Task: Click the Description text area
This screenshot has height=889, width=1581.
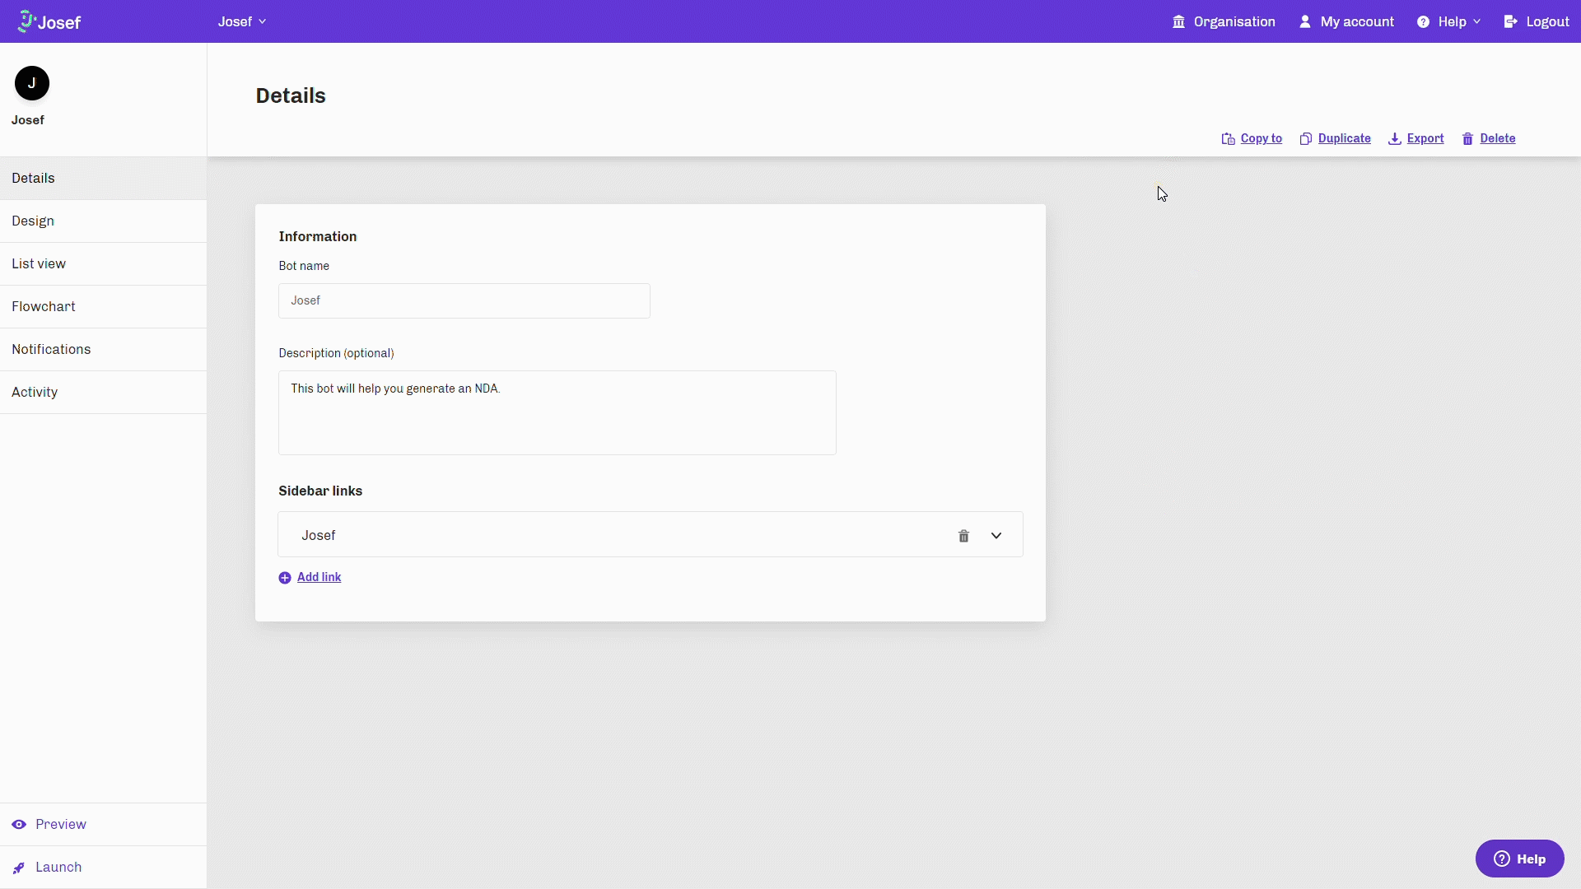Action: click(x=557, y=412)
